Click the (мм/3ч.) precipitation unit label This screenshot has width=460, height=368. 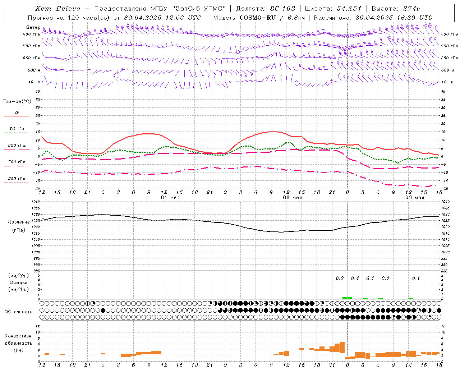[19, 276]
